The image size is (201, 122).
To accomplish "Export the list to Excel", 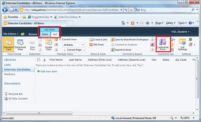I will pos(121,50).
